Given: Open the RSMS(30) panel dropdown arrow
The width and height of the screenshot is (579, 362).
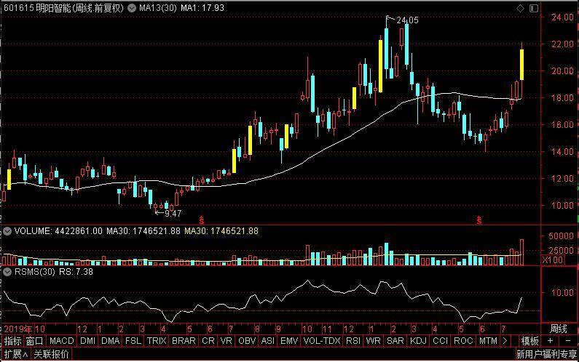Looking at the screenshot, I should [x=7, y=271].
